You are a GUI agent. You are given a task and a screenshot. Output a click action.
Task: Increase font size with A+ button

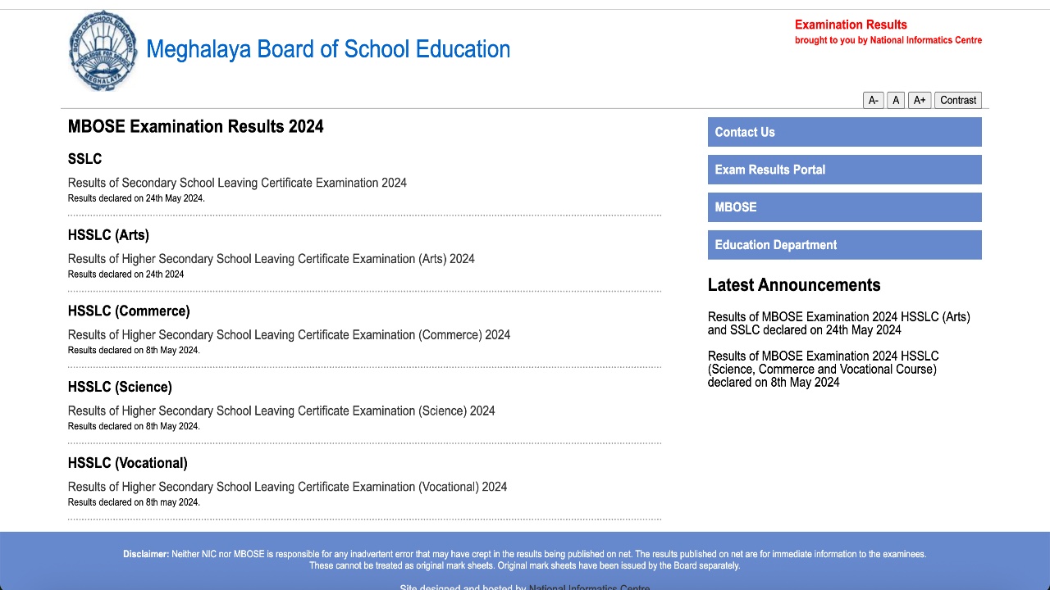[920, 100]
